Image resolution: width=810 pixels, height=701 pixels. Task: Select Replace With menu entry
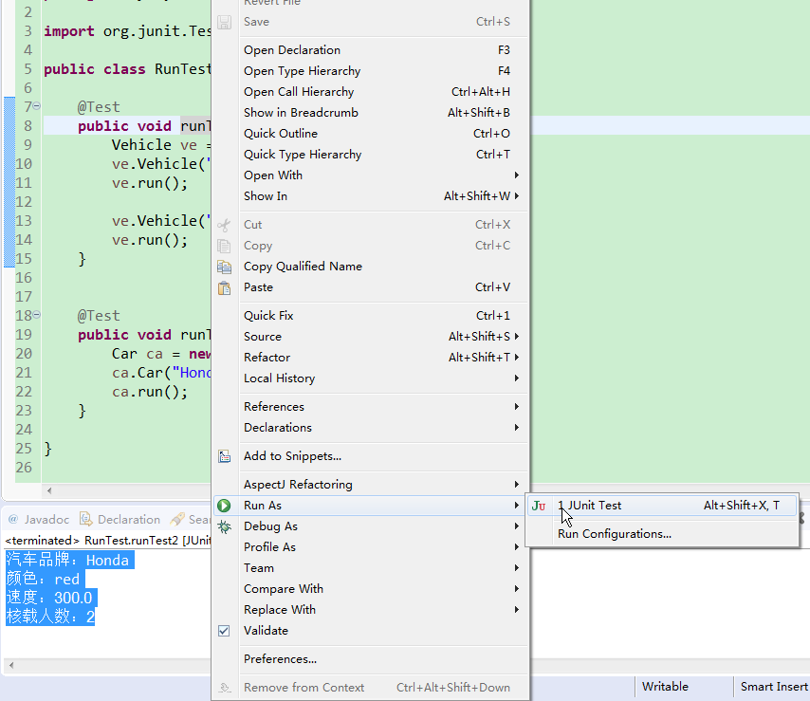point(371,610)
